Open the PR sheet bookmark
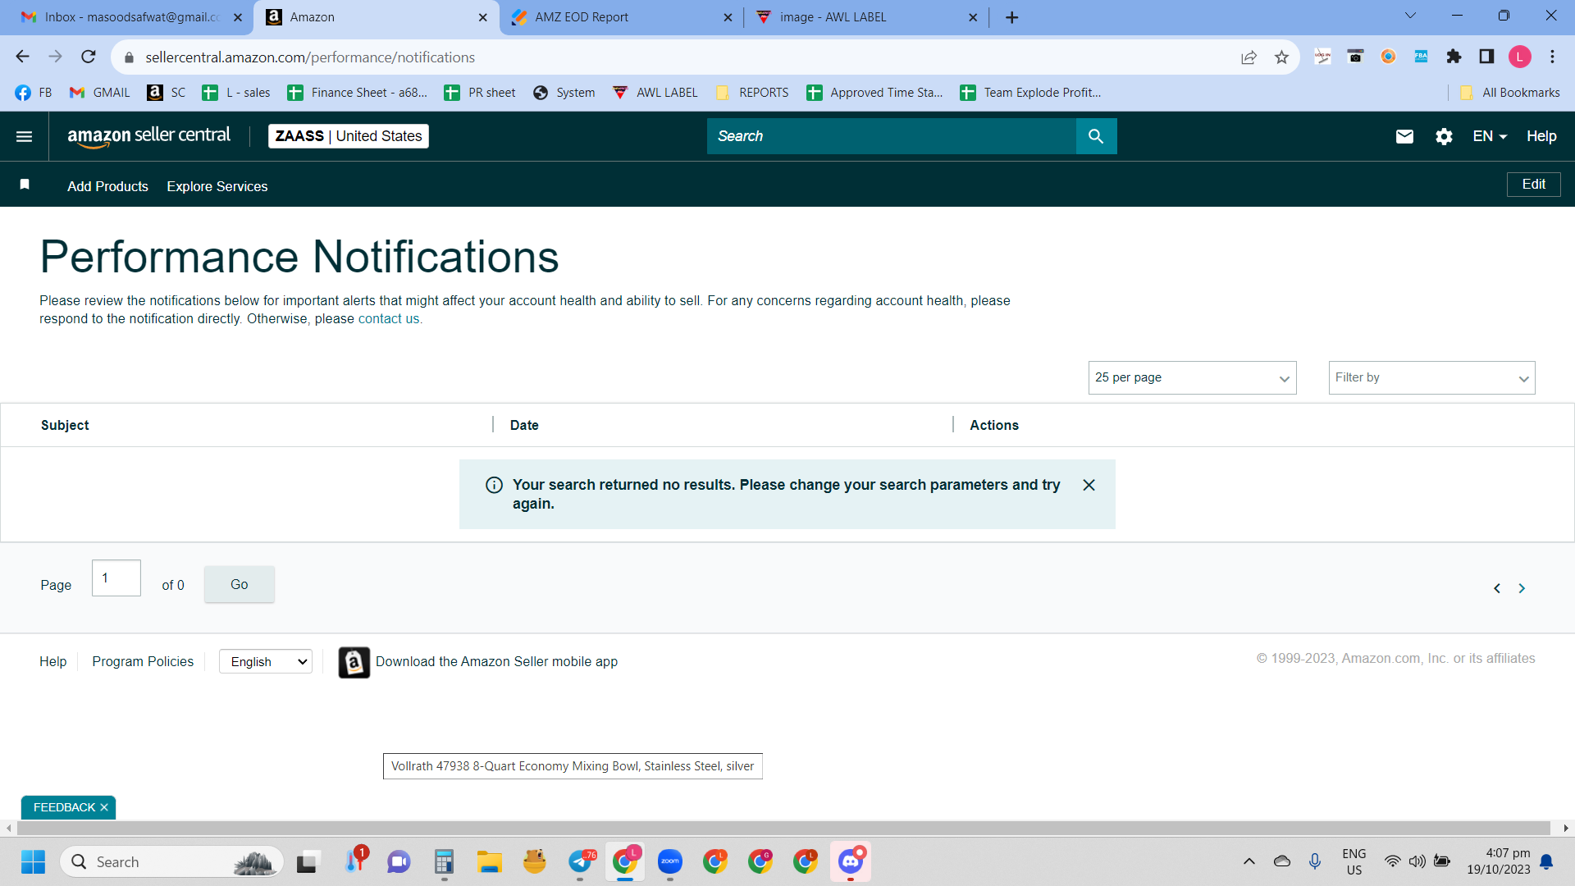Viewport: 1575px width, 886px height. (480, 93)
